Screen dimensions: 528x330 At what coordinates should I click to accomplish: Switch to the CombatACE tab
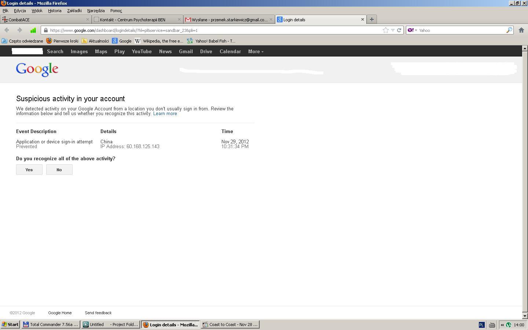click(46, 19)
